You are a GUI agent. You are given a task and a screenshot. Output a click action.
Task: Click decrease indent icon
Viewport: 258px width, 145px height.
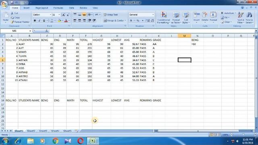89,21
